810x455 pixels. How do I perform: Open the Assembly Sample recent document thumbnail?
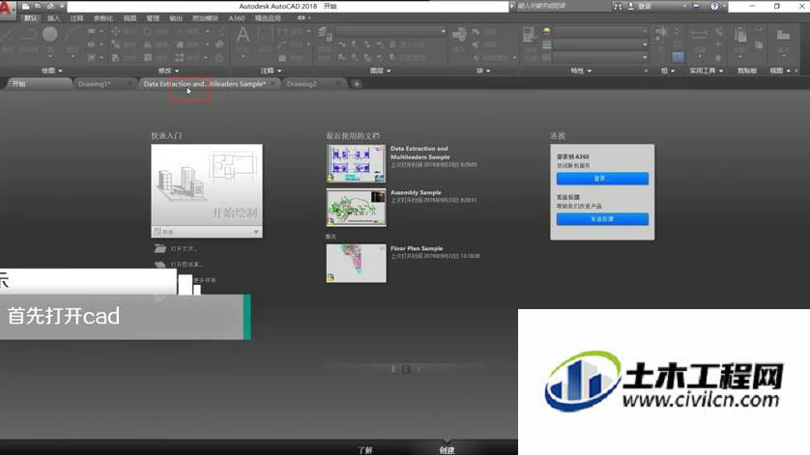pos(356,208)
